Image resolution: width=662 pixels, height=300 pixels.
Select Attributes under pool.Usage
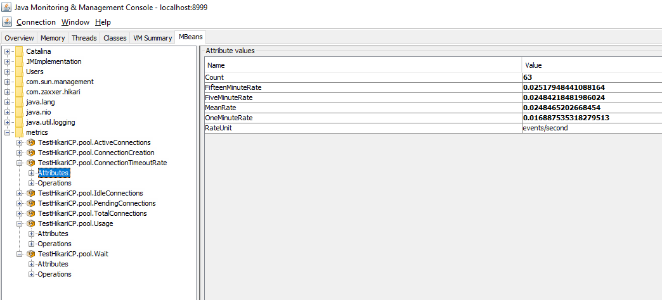tap(53, 234)
